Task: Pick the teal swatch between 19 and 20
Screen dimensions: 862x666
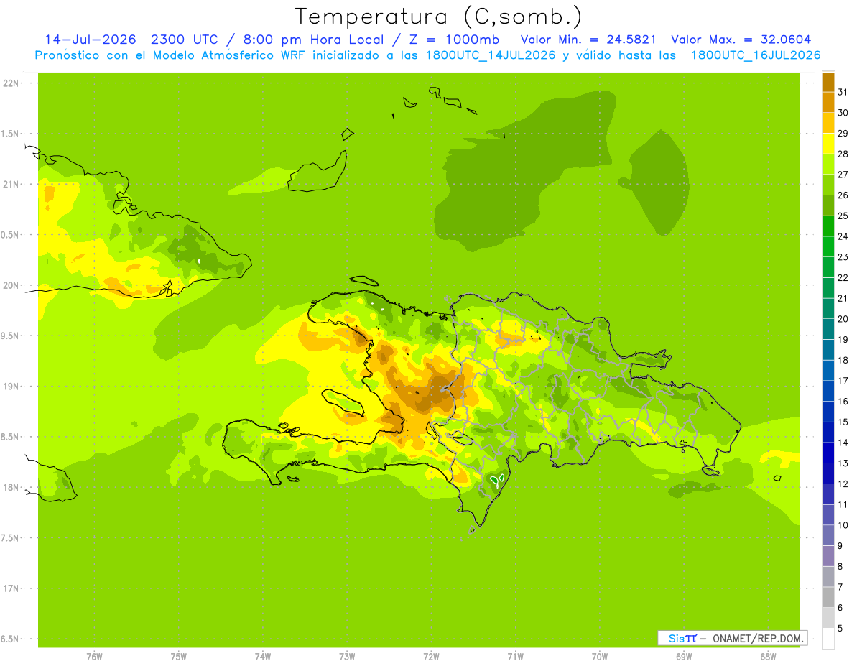Action: coord(828,329)
